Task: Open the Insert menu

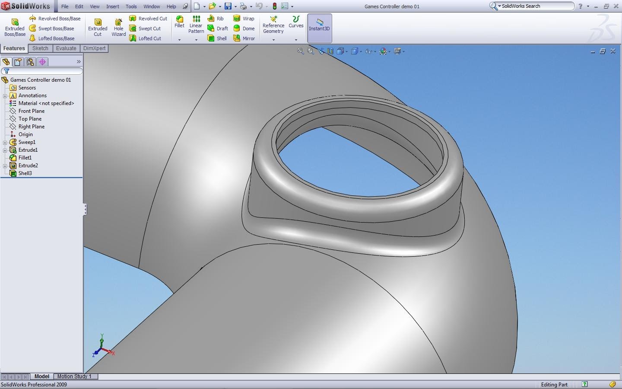Action: click(x=113, y=6)
